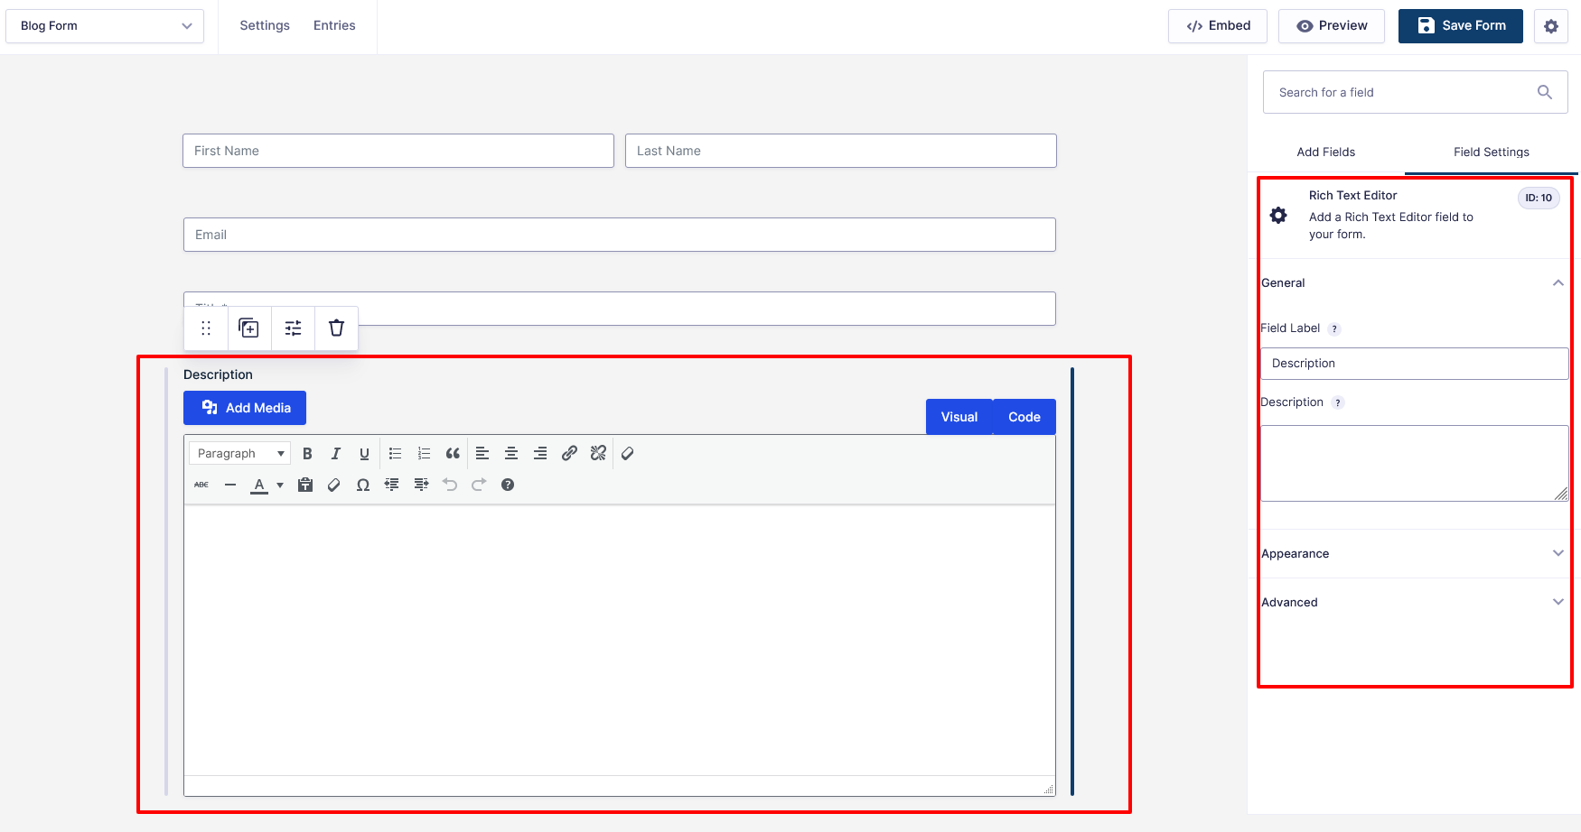Open the Paragraph format dropdown
The height and width of the screenshot is (832, 1581).
[239, 454]
